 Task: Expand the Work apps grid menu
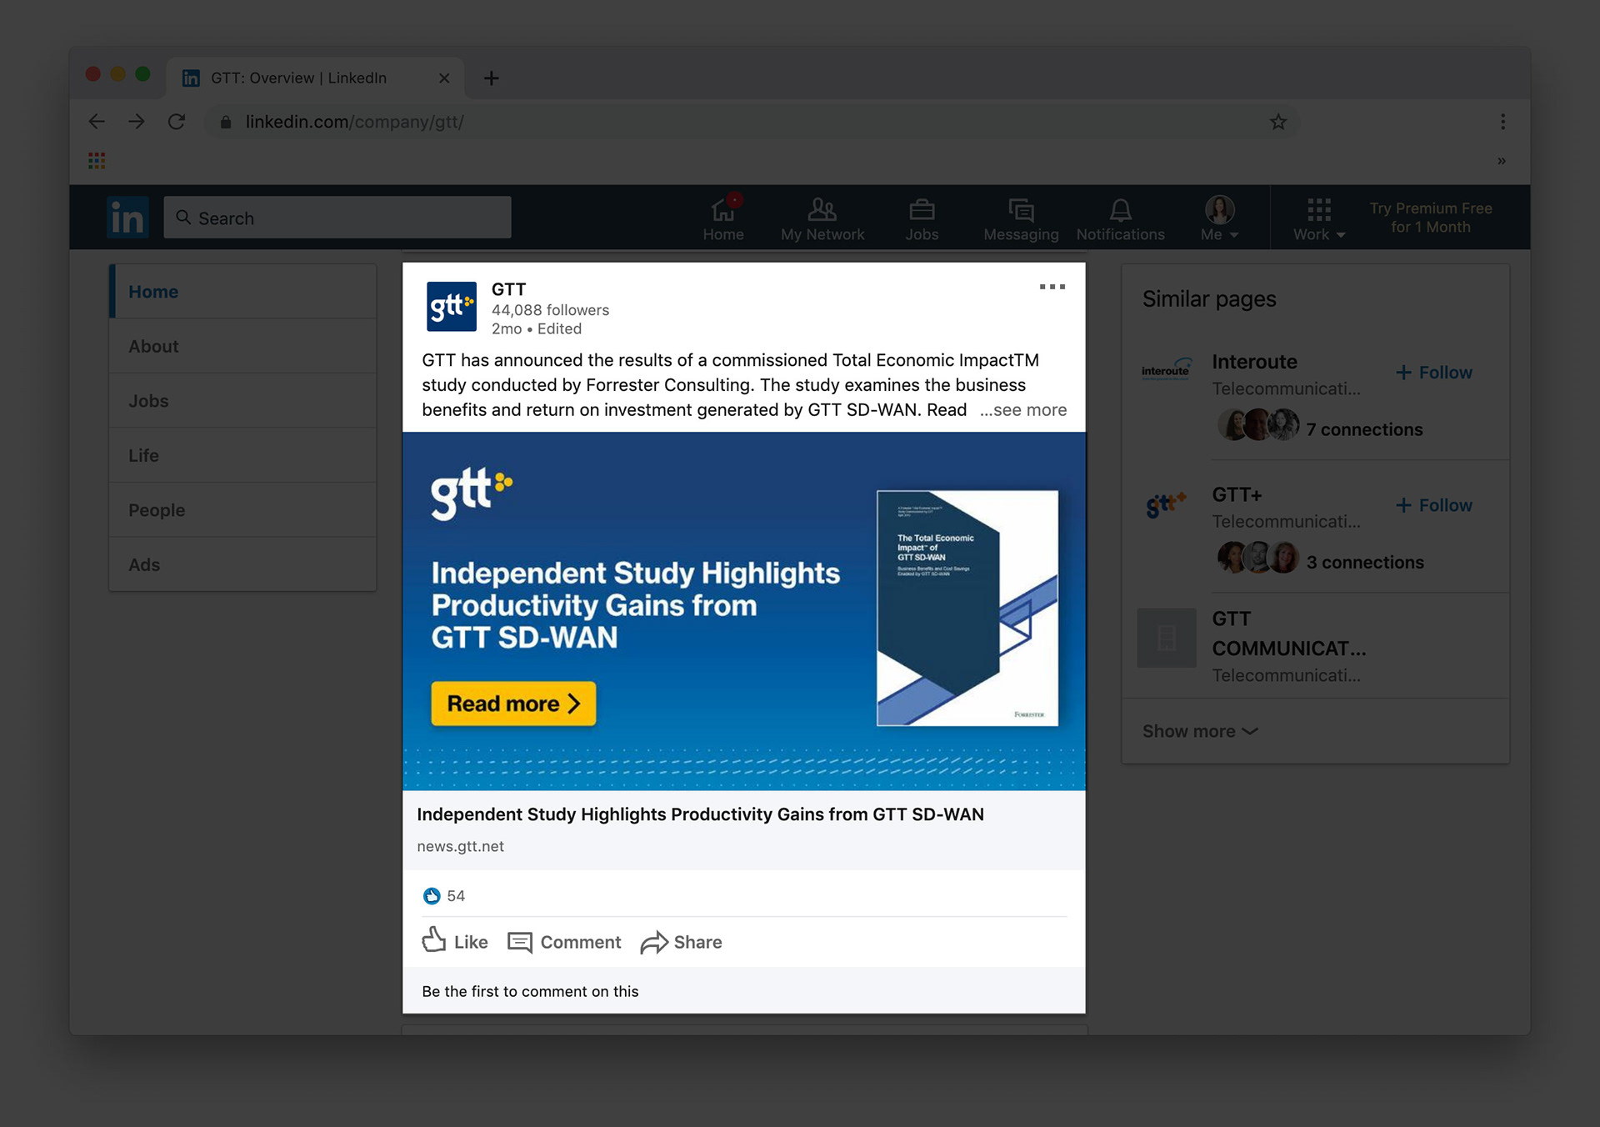(1319, 219)
